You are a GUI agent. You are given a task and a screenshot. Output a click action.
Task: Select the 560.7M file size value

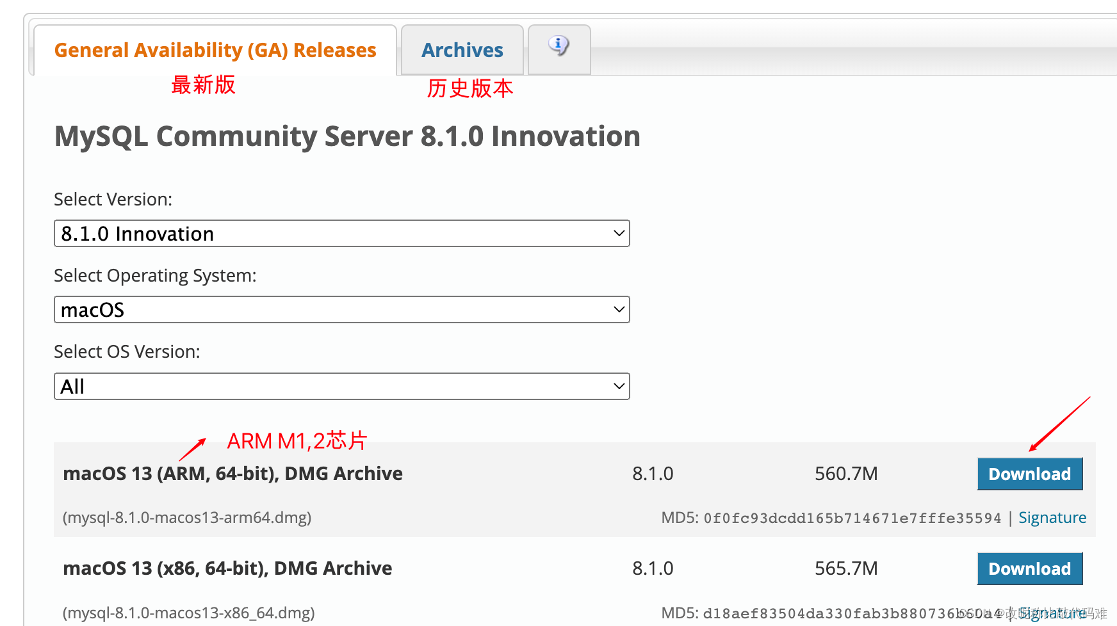(x=846, y=474)
